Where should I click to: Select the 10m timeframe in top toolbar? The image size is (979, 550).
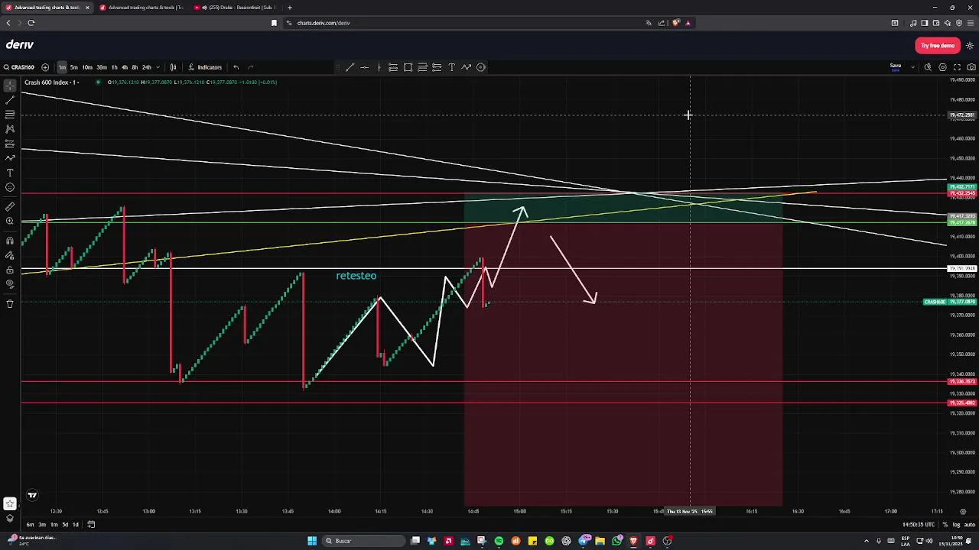87,67
